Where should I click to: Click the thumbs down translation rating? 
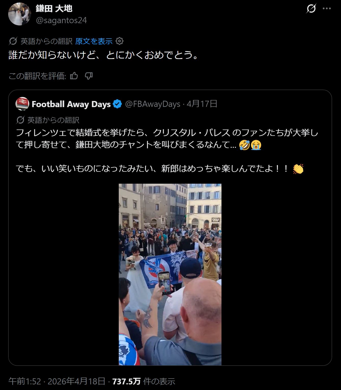tap(88, 76)
